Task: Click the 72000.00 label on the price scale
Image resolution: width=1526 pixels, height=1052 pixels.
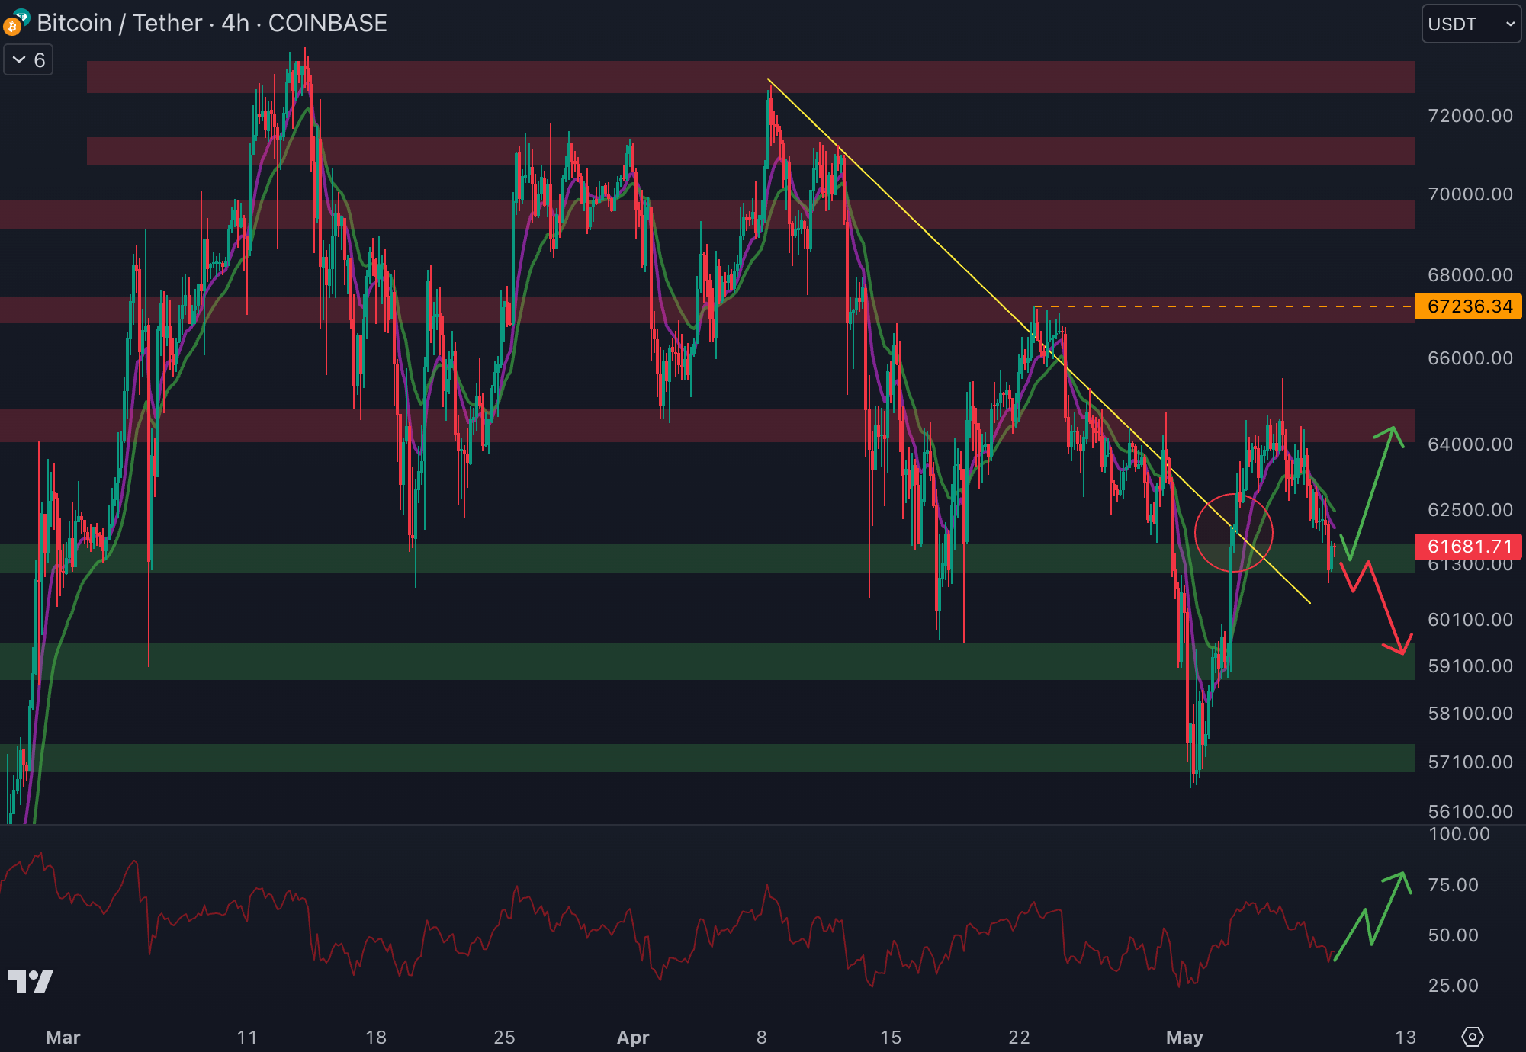Action: [1470, 116]
